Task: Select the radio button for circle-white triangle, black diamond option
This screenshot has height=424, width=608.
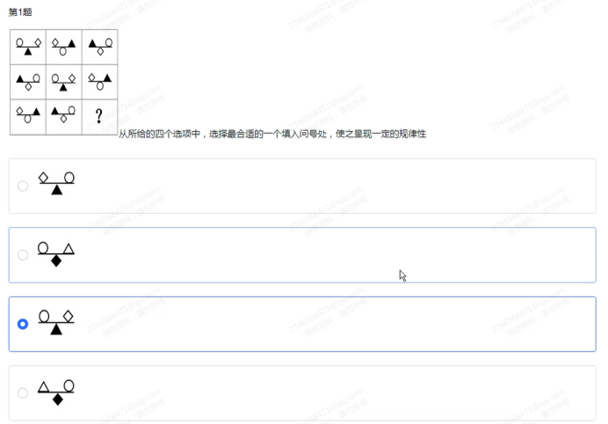Action: (x=23, y=255)
